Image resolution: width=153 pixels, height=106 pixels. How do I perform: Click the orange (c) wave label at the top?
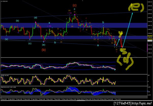pyautogui.click(x=74, y=5)
